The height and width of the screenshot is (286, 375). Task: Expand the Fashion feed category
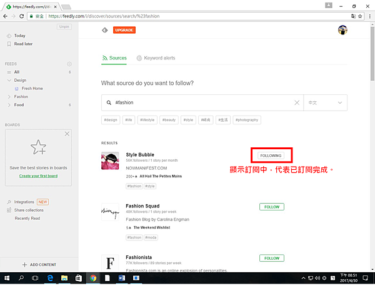9,97
